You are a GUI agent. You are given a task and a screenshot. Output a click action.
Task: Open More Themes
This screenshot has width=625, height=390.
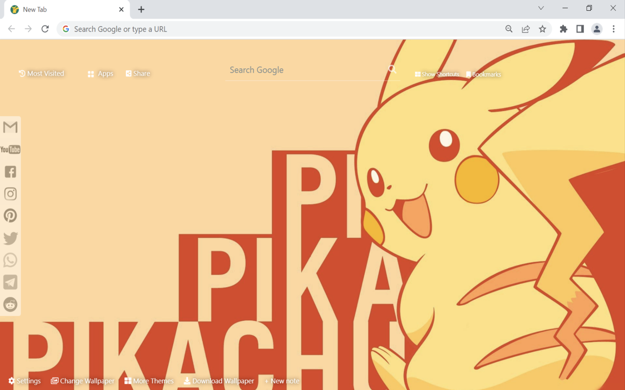pos(149,381)
